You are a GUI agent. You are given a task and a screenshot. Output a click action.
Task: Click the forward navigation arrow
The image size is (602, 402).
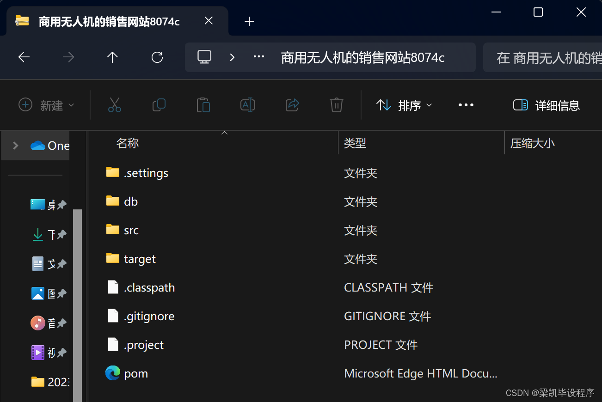click(68, 57)
